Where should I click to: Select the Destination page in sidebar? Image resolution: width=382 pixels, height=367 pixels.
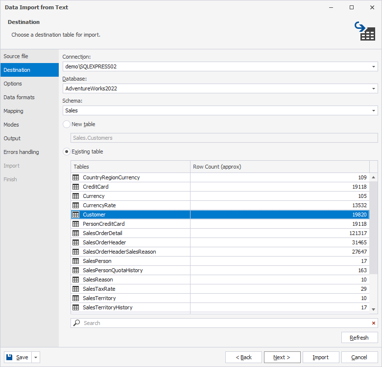29,70
